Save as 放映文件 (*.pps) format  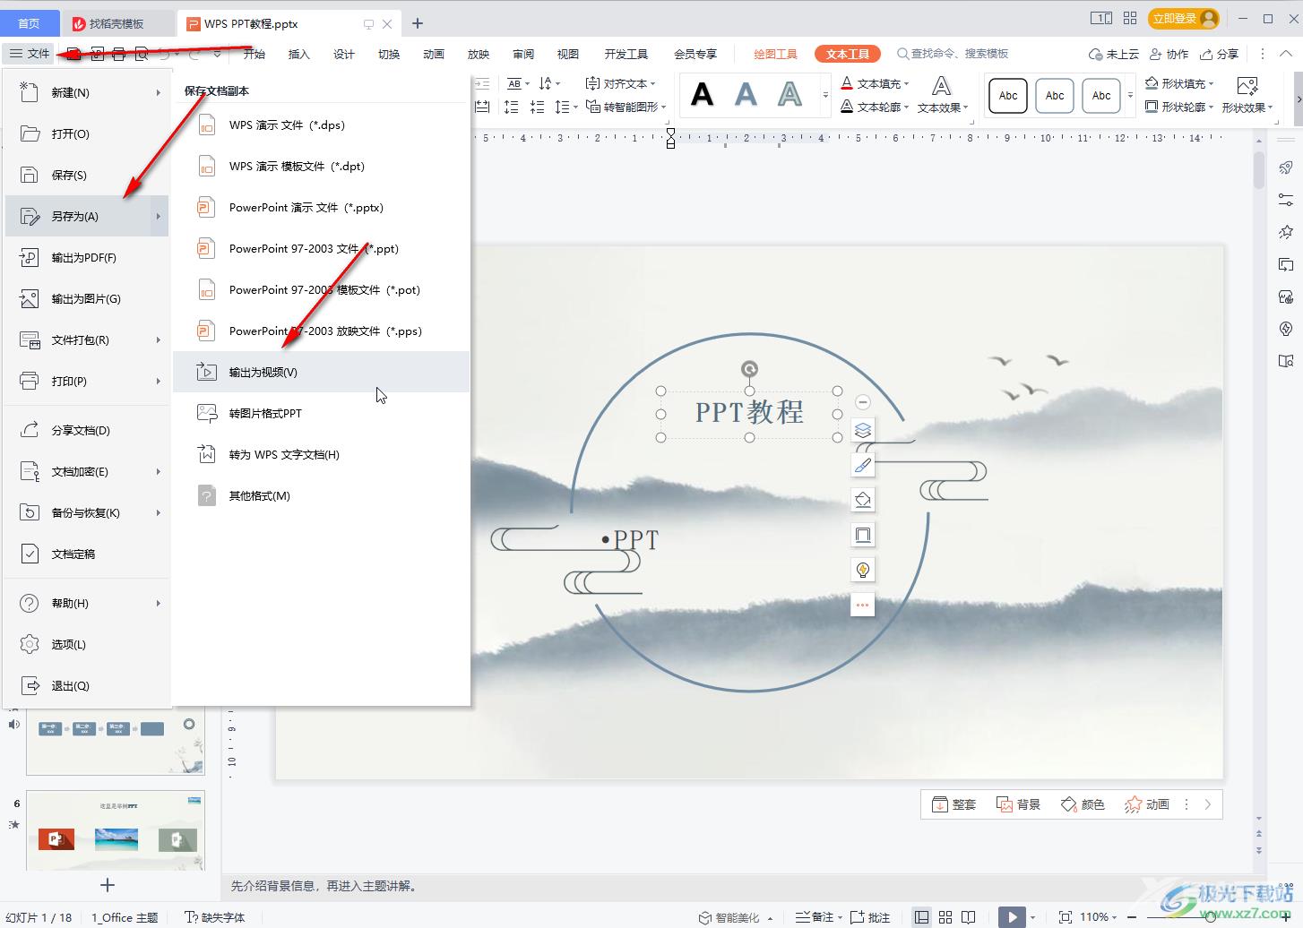click(x=321, y=331)
